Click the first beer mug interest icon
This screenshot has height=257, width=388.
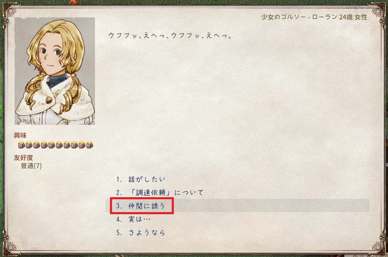tap(21, 144)
